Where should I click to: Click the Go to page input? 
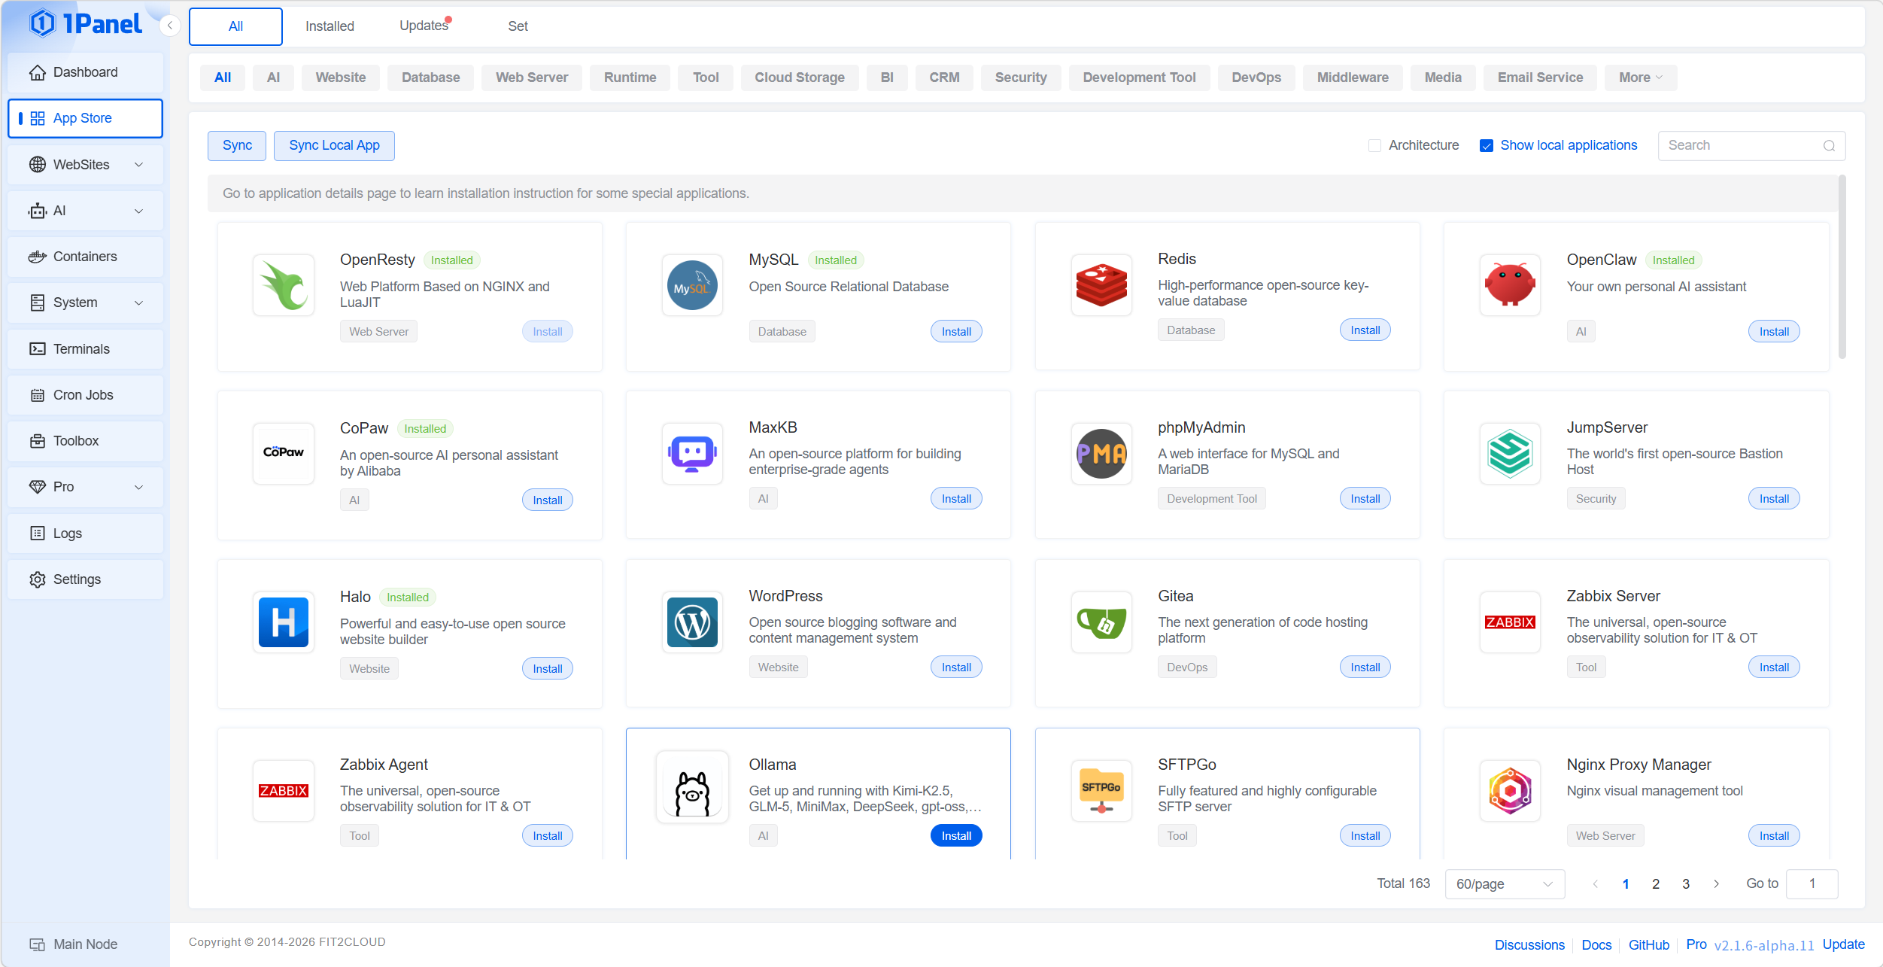click(x=1812, y=883)
